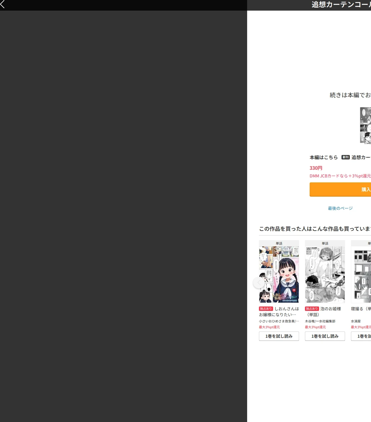
Task: Click 1巻を試し読み under 寝撮る
Action: click(361, 336)
